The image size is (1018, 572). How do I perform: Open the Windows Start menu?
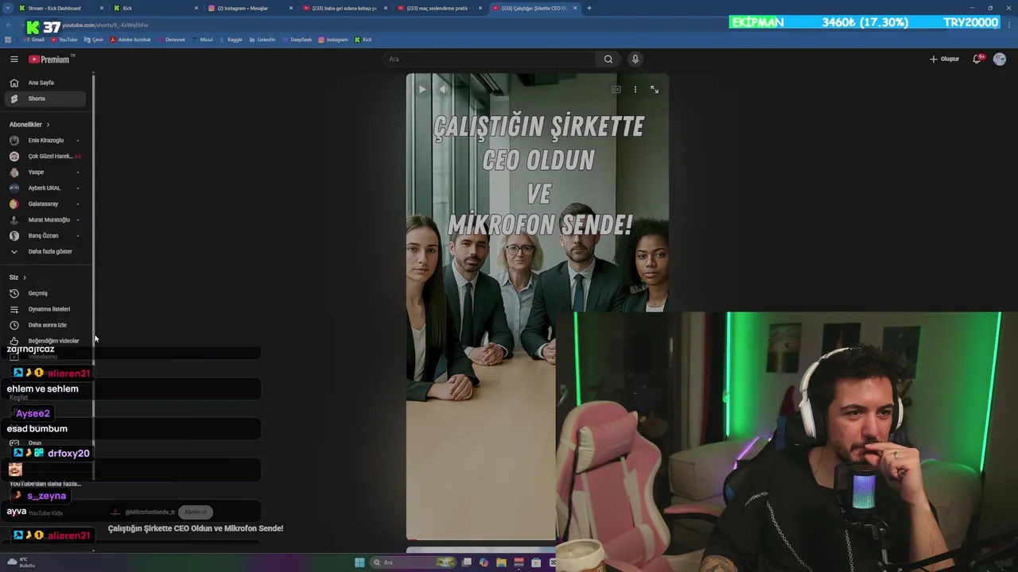click(359, 562)
